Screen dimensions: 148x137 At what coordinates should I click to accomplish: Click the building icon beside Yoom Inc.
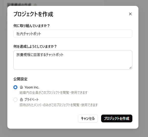point(21,87)
